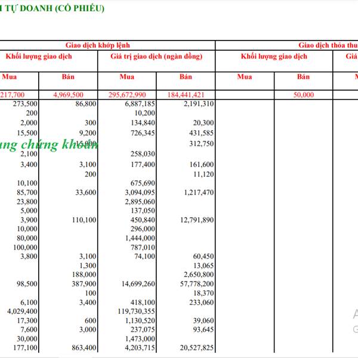Select the cell 1,217,470
This screenshot has height=358, width=358.
199,193
